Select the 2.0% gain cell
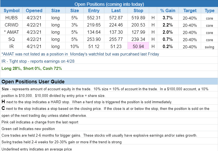 coord(168,32)
